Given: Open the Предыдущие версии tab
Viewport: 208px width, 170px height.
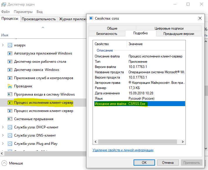Looking at the screenshot, I should pos(179,34).
